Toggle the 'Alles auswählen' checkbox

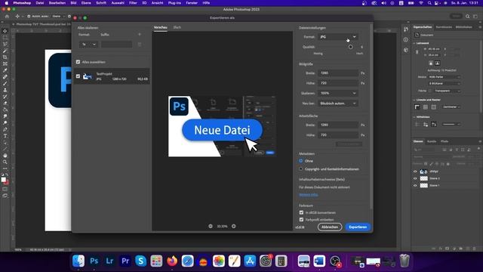tap(78, 62)
